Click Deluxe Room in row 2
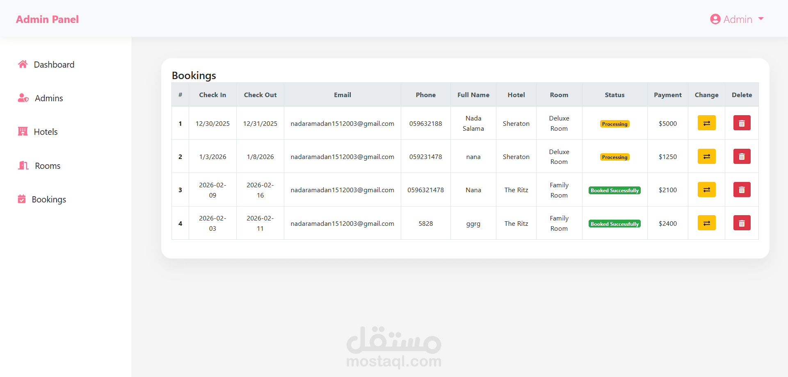This screenshot has height=377, width=788. (x=559, y=157)
